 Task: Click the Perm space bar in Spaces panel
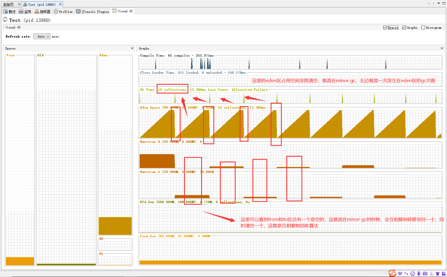[x=20, y=261]
